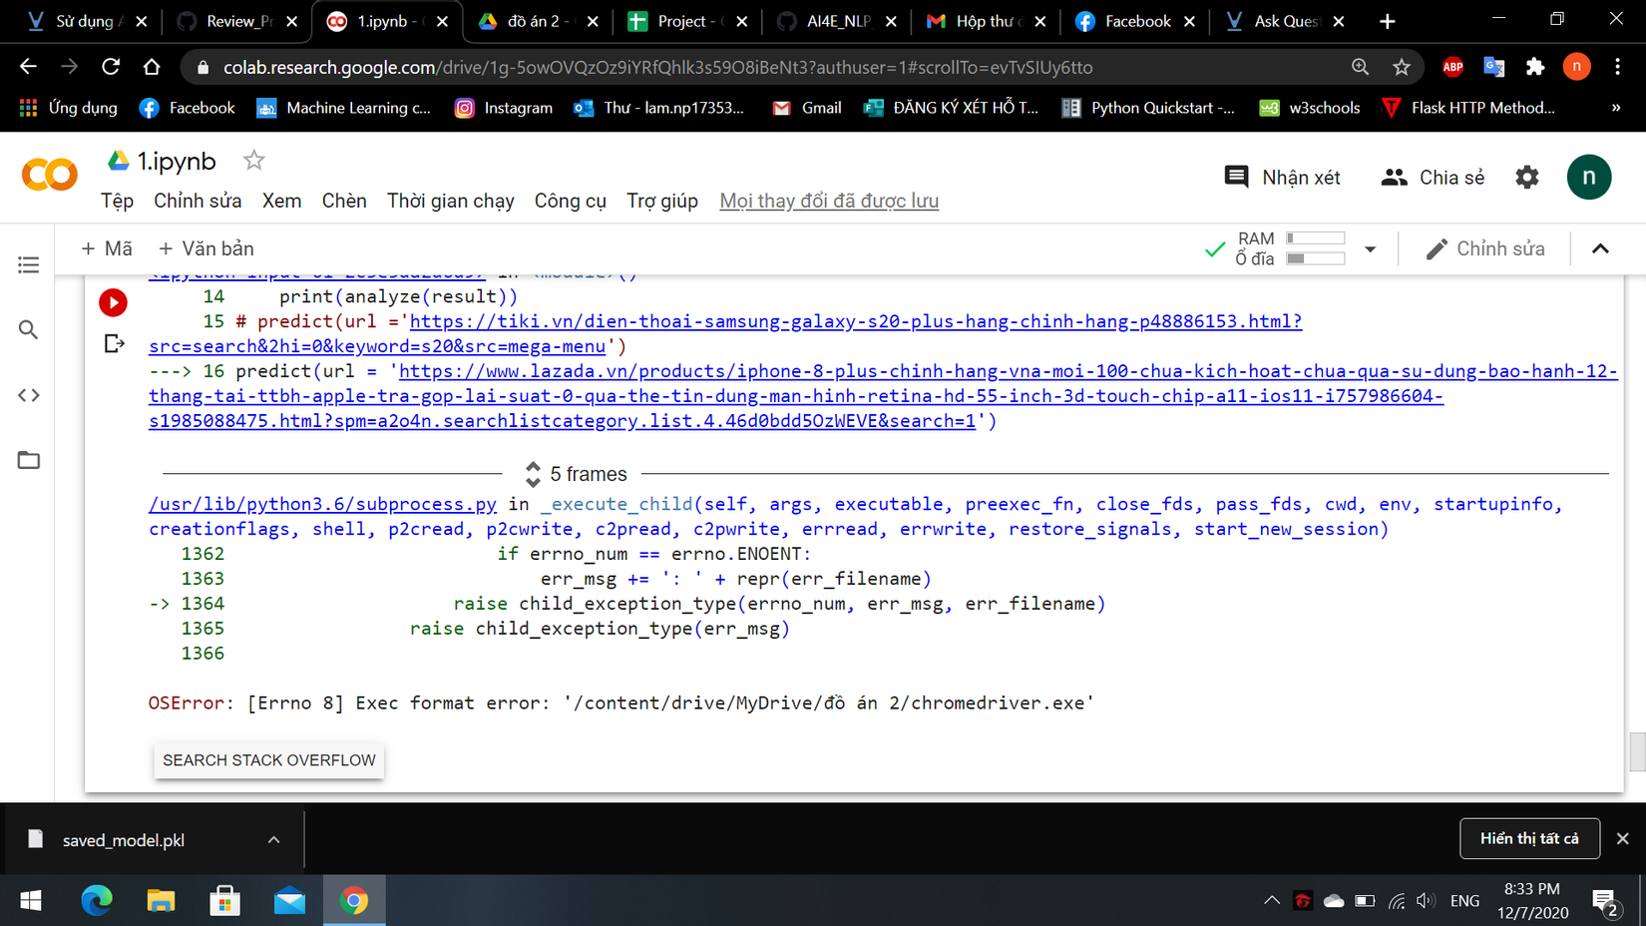The height and width of the screenshot is (926, 1646).
Task: Open notebook settings gear icon
Action: pyautogui.click(x=1526, y=178)
